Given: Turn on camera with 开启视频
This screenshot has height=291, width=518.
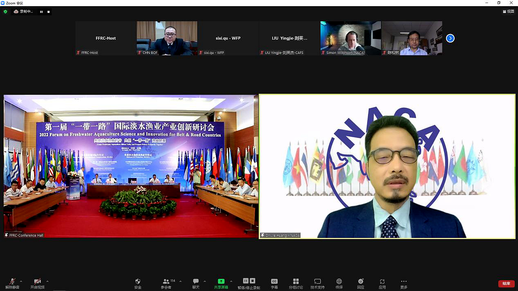Looking at the screenshot, I should click(x=37, y=284).
